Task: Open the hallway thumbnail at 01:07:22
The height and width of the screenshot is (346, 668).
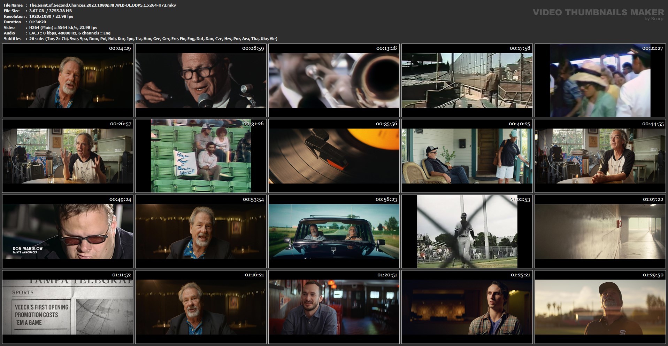Action: click(x=600, y=231)
